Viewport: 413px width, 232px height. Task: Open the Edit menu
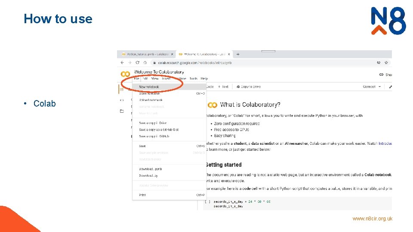[145, 78]
